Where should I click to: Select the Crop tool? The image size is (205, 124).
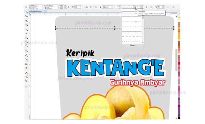click(x=26, y=21)
